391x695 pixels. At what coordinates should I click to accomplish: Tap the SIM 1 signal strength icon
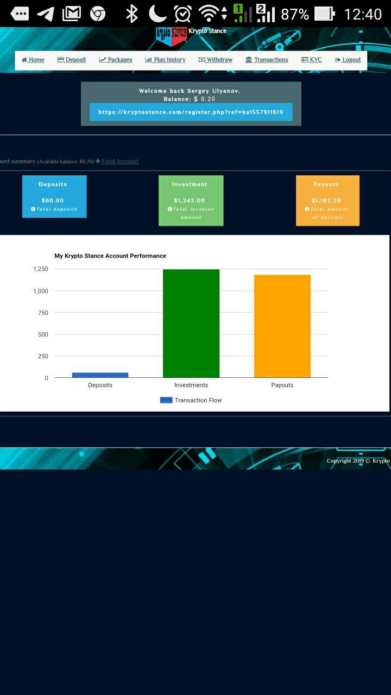(242, 13)
